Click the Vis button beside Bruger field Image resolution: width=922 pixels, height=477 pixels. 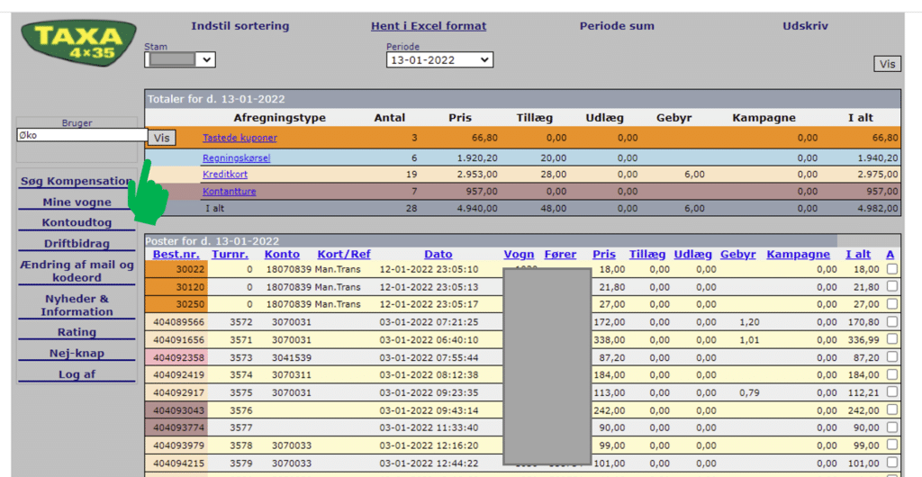[162, 138]
